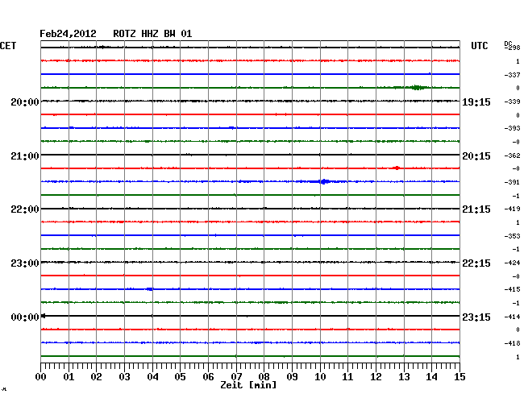The width and height of the screenshot is (524, 398).
Task: Click the DC offset value -424
Action: 512,263
